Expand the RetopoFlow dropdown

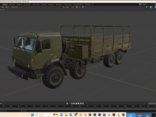[x=16, y=7]
